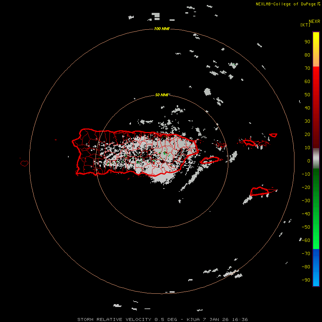Image resolution: width=322 pixels, height=322 pixels.
Task: Click the small island outline west of Puerto Rico
Action: tap(24, 163)
